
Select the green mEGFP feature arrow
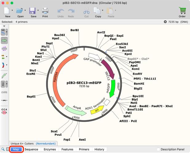coord(112,88)
